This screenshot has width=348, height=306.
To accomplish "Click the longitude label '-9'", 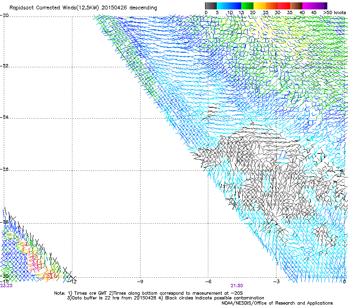I will pos(140,282).
